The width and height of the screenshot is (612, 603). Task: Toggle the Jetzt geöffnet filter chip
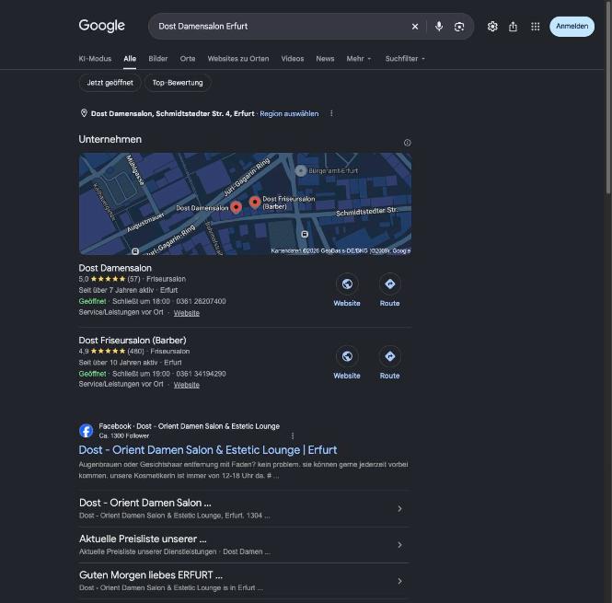coord(110,83)
